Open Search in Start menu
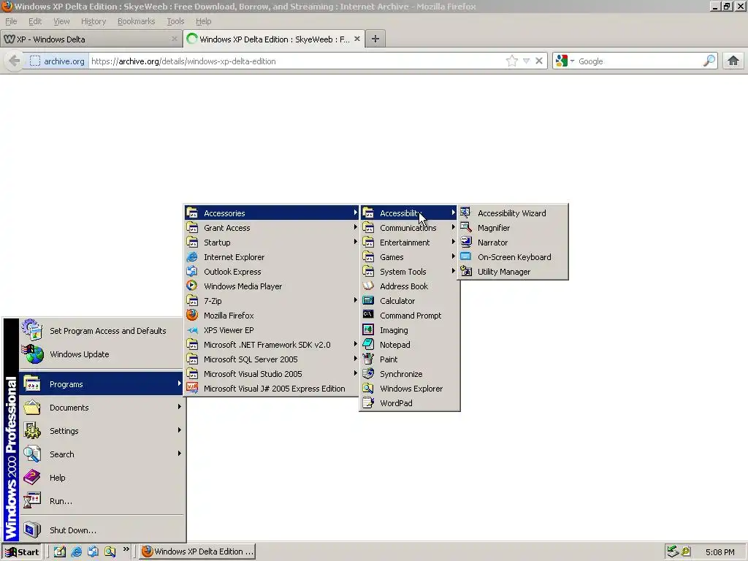This screenshot has height=561, width=748. pos(101,454)
